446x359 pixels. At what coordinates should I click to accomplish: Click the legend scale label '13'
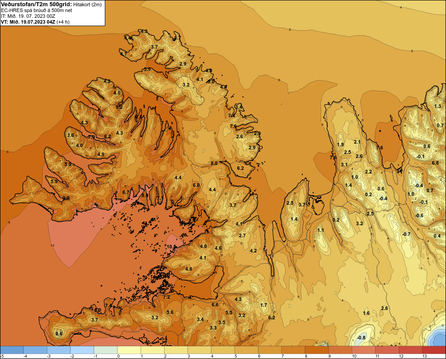coord(425,356)
